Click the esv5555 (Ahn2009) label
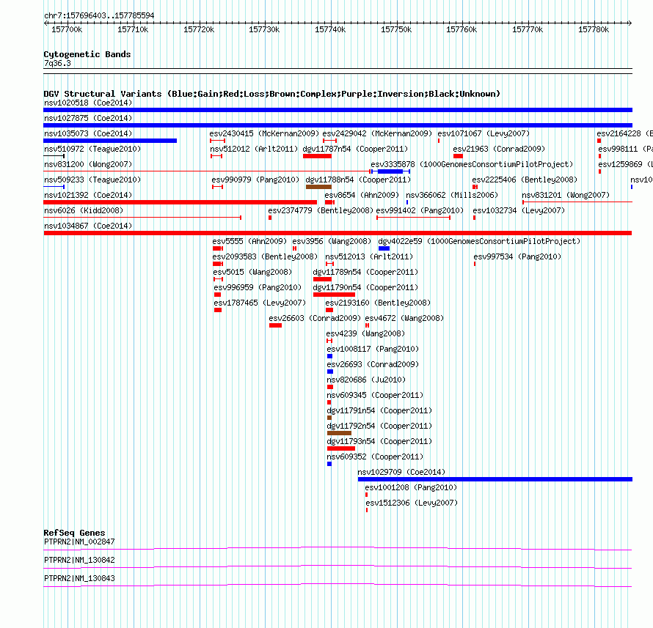Viewport: 653px width, 628px height. point(249,241)
